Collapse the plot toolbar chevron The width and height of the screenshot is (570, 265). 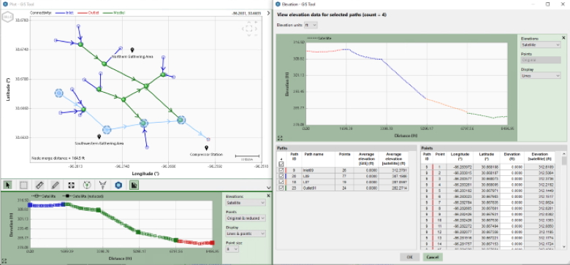(x=269, y=188)
